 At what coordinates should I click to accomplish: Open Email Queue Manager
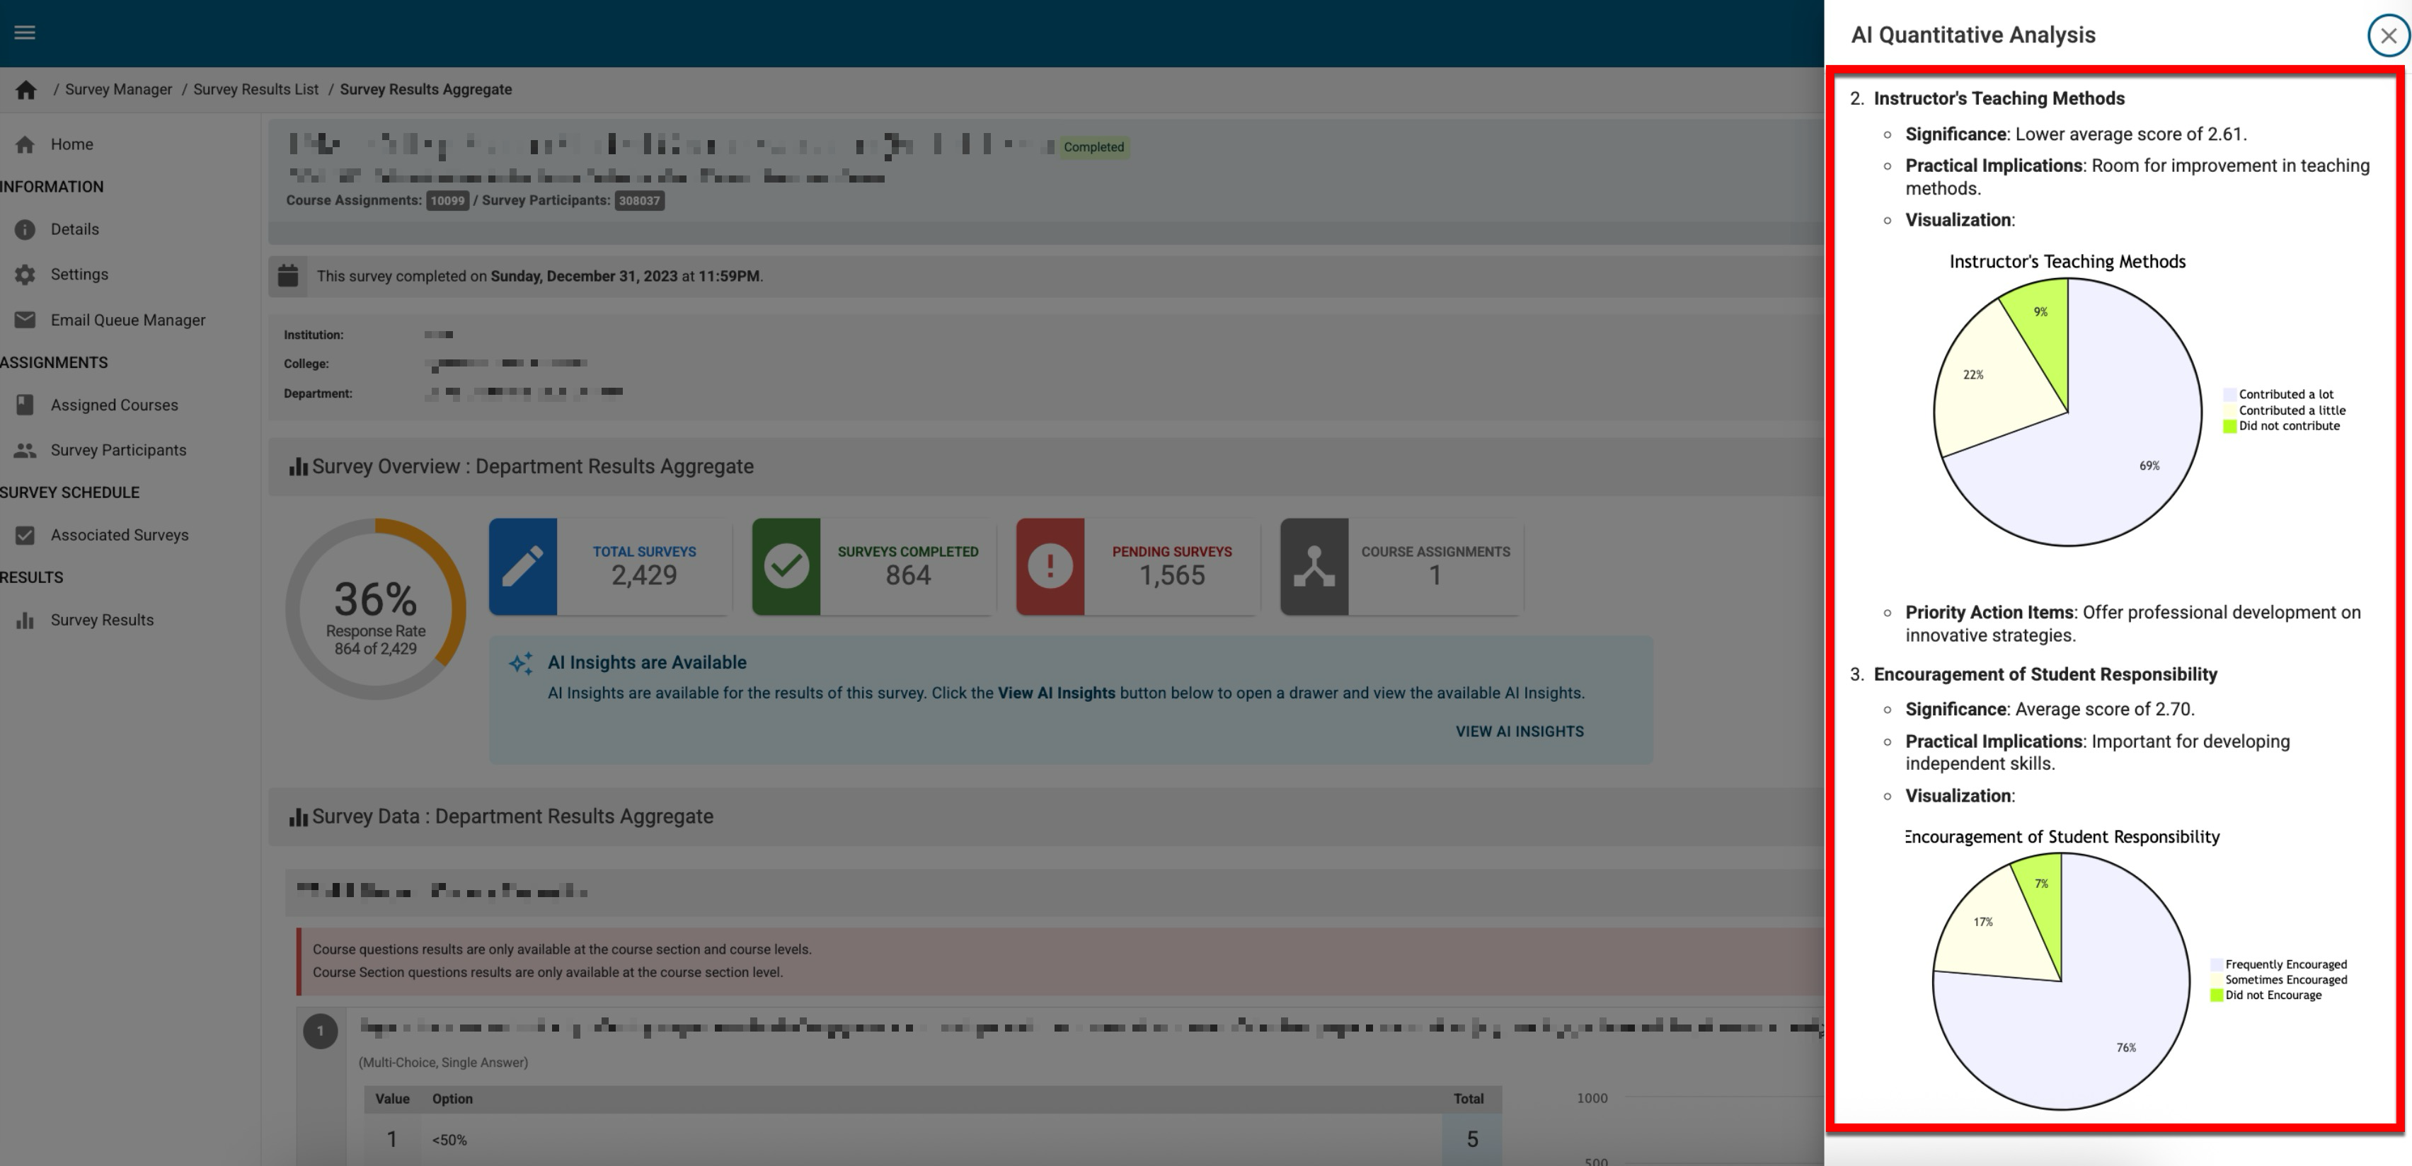127,320
